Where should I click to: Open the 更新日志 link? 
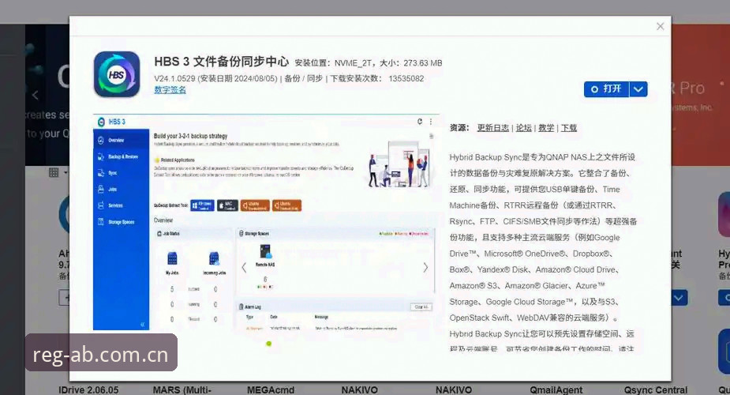493,128
